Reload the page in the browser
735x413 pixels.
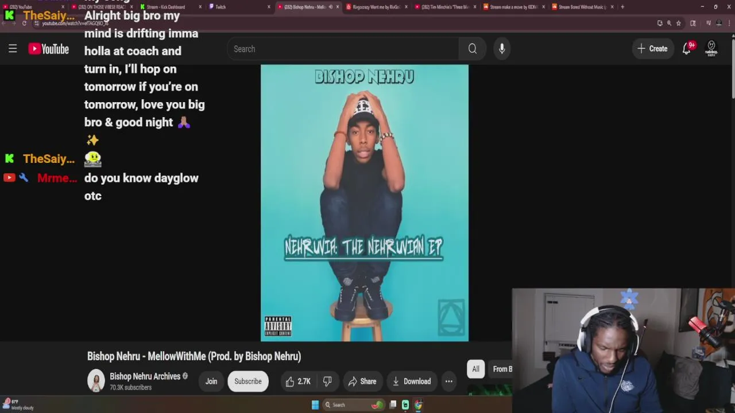24,23
